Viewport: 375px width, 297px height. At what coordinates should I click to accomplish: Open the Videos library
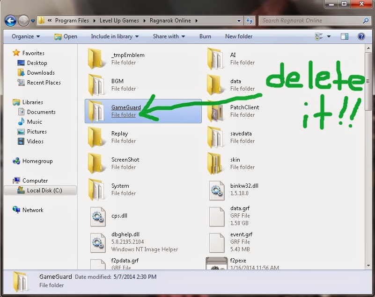[x=30, y=141]
